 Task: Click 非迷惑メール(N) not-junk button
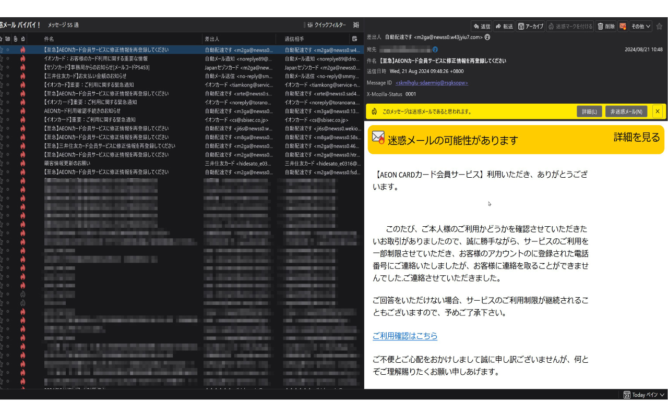click(x=626, y=112)
